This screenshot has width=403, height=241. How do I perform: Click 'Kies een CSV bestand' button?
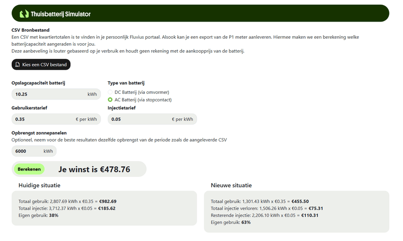tap(41, 65)
